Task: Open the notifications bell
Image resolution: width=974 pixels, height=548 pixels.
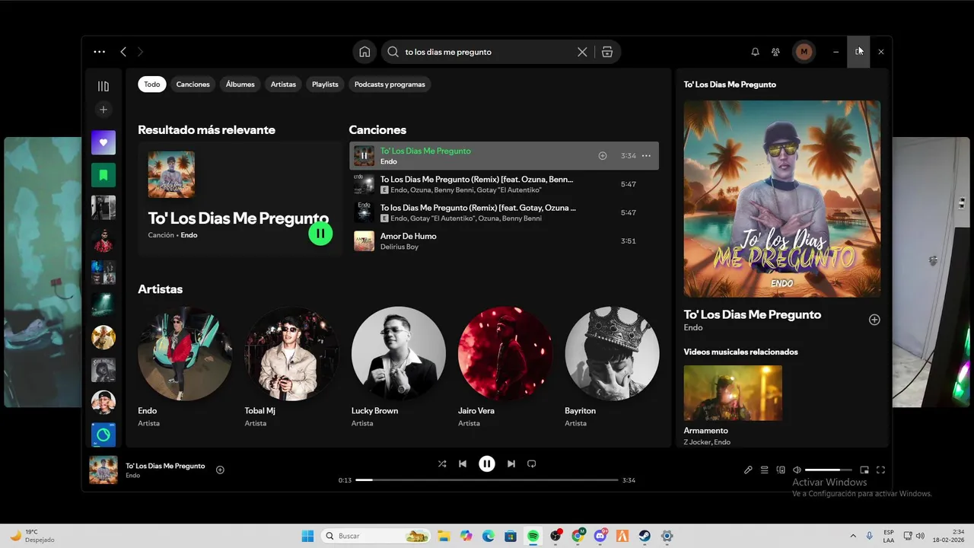Action: tap(755, 52)
